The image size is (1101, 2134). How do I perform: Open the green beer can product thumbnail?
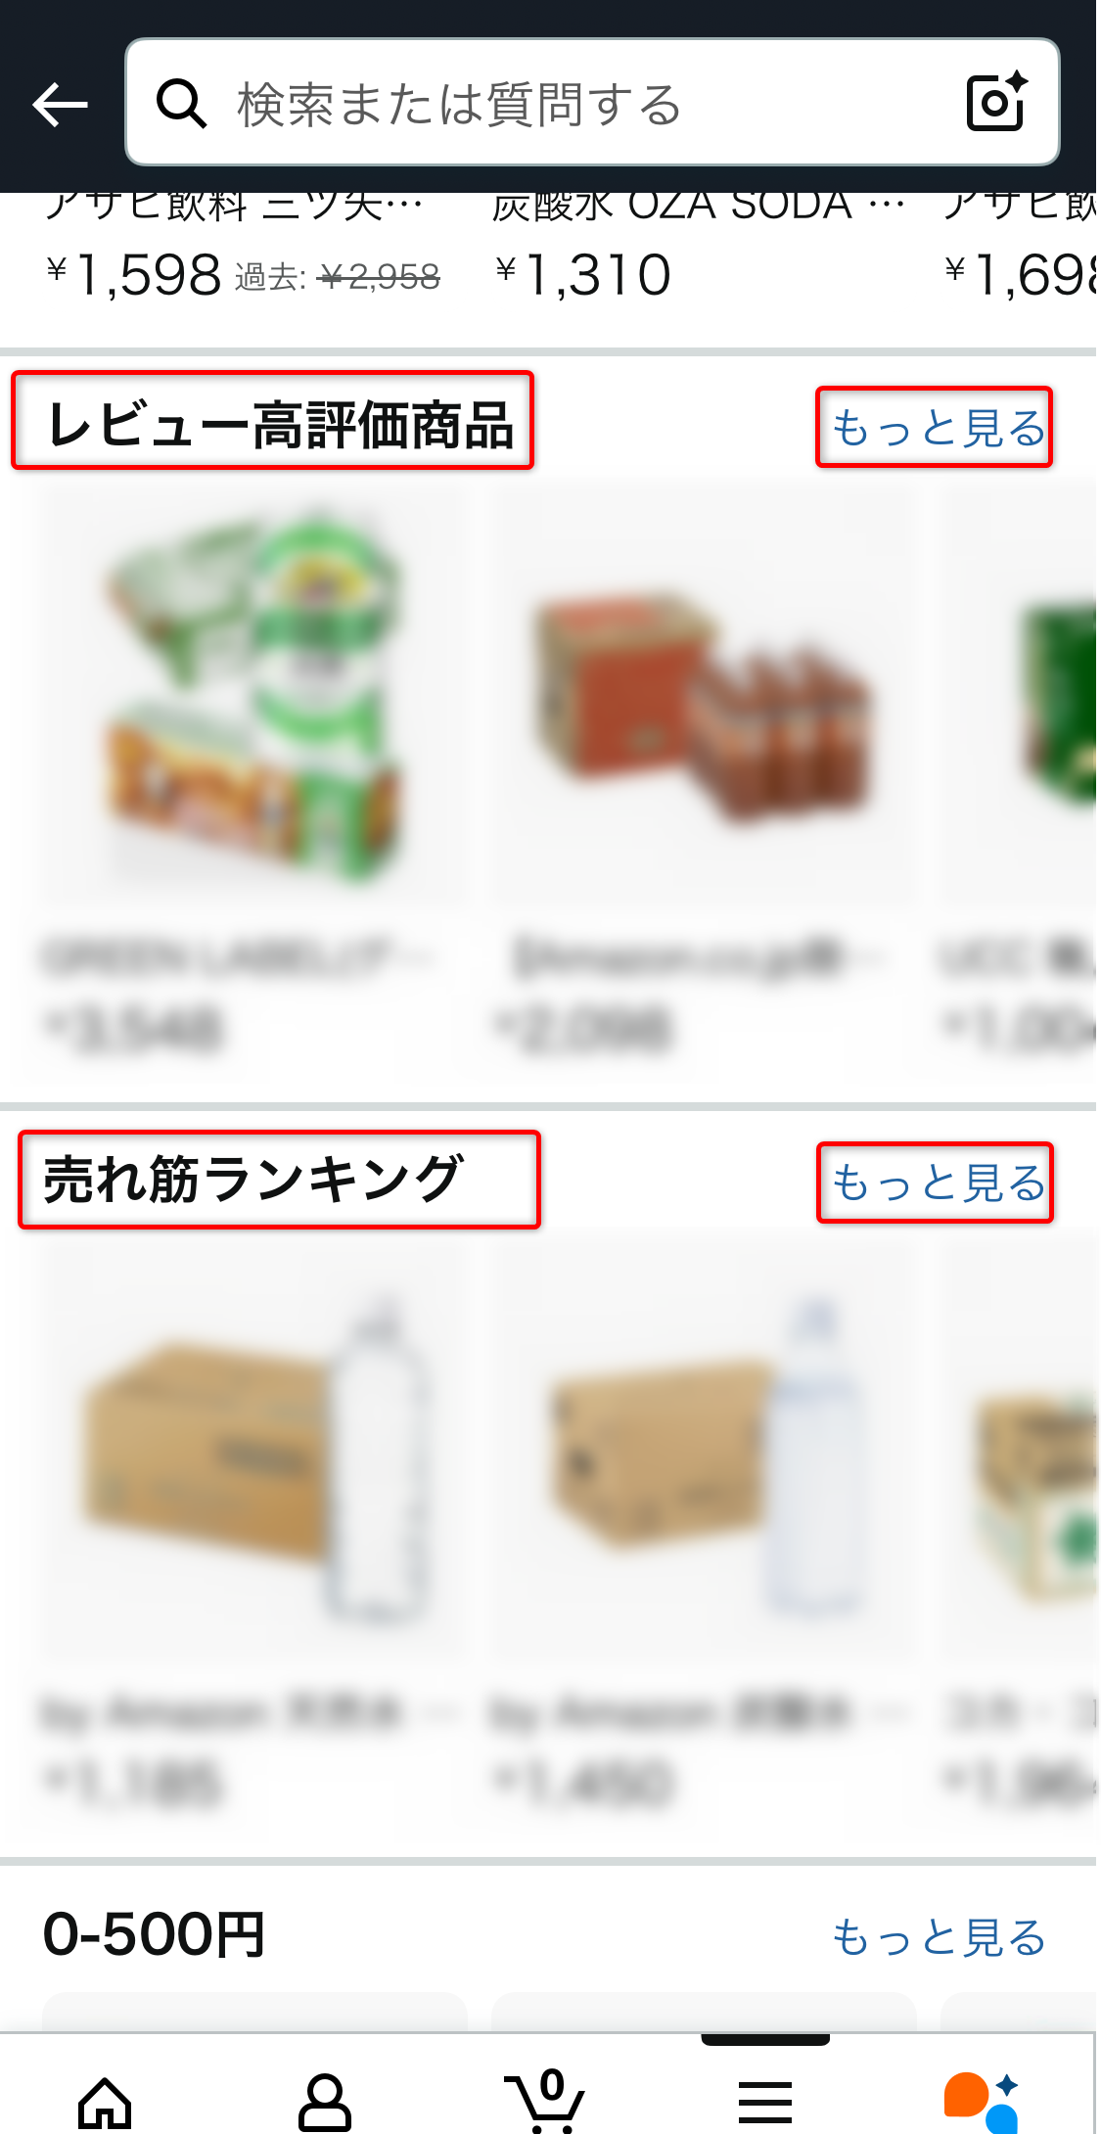253,692
